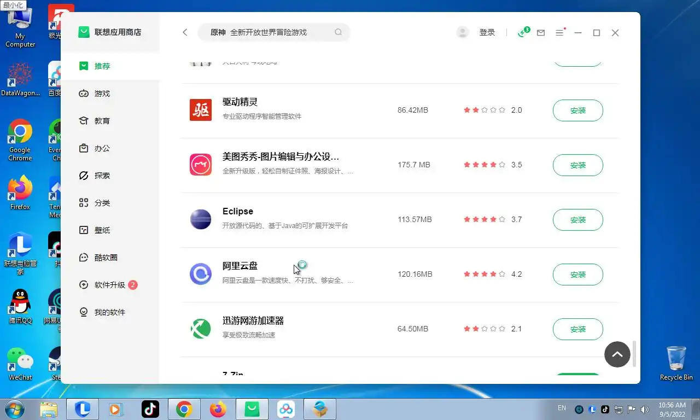700x420 pixels.
Task: Click the 驱动精灵 app icon
Action: point(201,110)
